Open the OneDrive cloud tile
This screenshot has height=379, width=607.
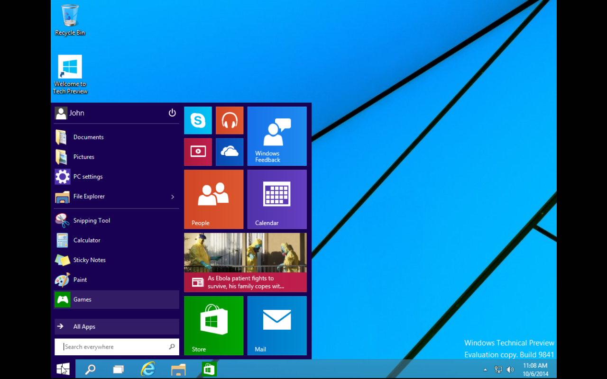(x=230, y=152)
